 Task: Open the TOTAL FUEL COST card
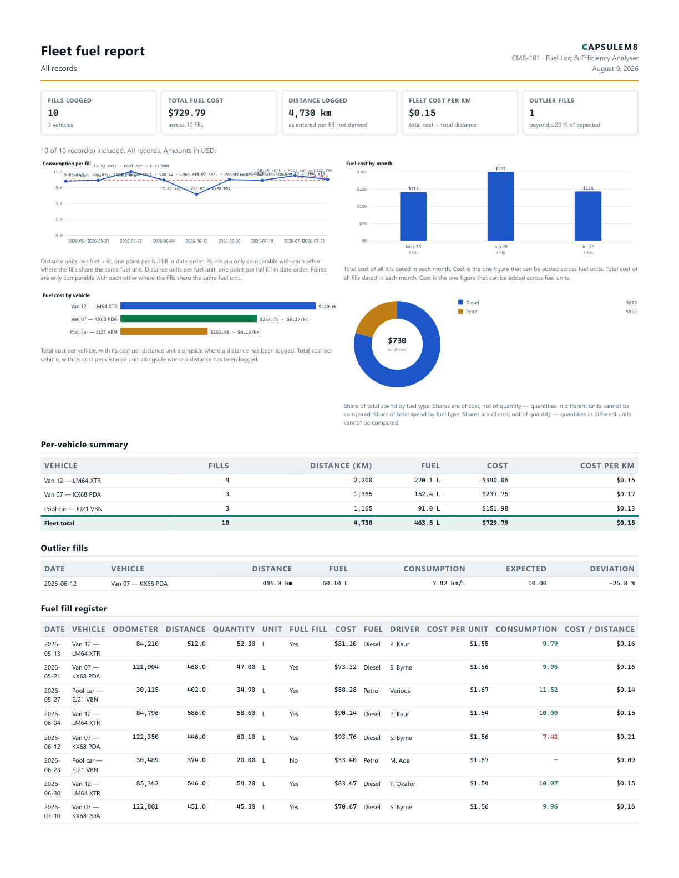tap(219, 113)
